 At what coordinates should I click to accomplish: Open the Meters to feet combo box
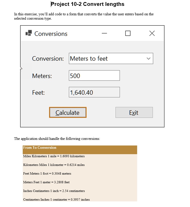pyautogui.click(x=111, y=58)
